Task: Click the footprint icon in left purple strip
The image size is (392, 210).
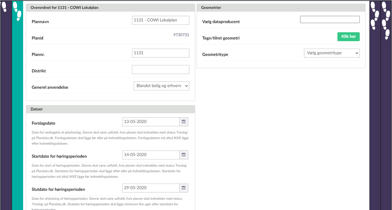Action: tap(4, 7)
